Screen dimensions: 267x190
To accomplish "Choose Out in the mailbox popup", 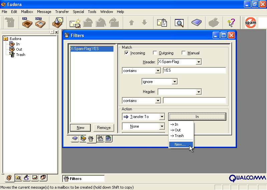I will [181, 130].
